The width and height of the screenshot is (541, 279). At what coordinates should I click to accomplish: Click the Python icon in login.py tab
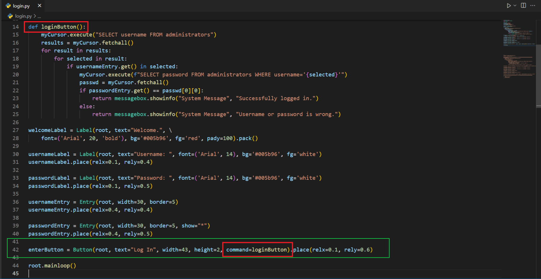[x=8, y=6]
